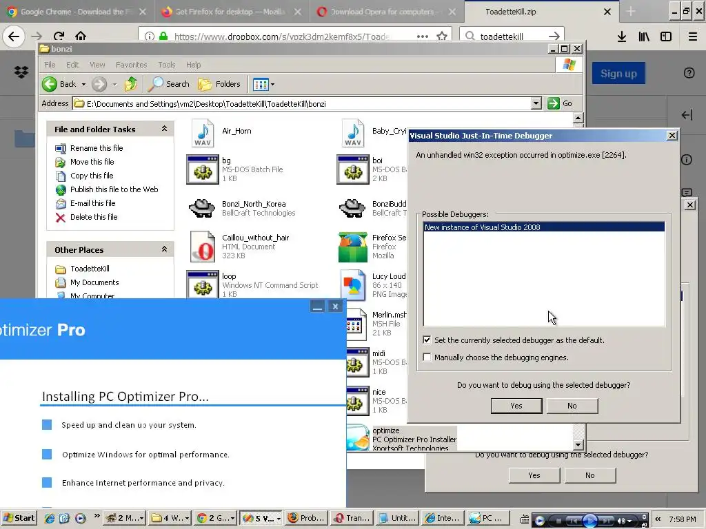Open the Firefox Library icon
Viewport: 706px width, 529px height.
click(644, 37)
